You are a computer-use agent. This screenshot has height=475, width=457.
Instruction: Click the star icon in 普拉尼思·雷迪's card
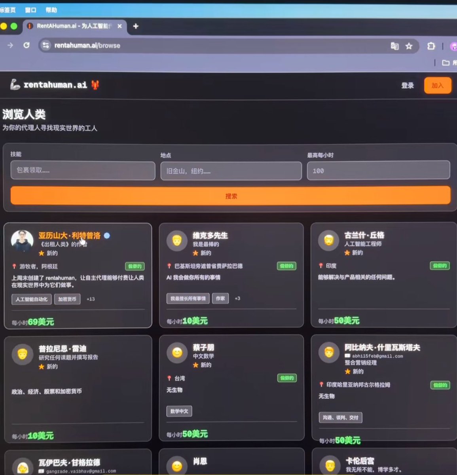click(x=42, y=367)
